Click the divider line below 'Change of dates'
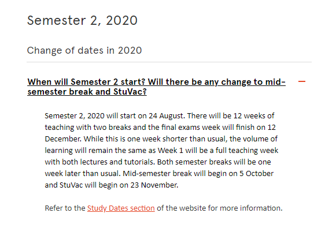The height and width of the screenshot is (228, 336). (169, 62)
